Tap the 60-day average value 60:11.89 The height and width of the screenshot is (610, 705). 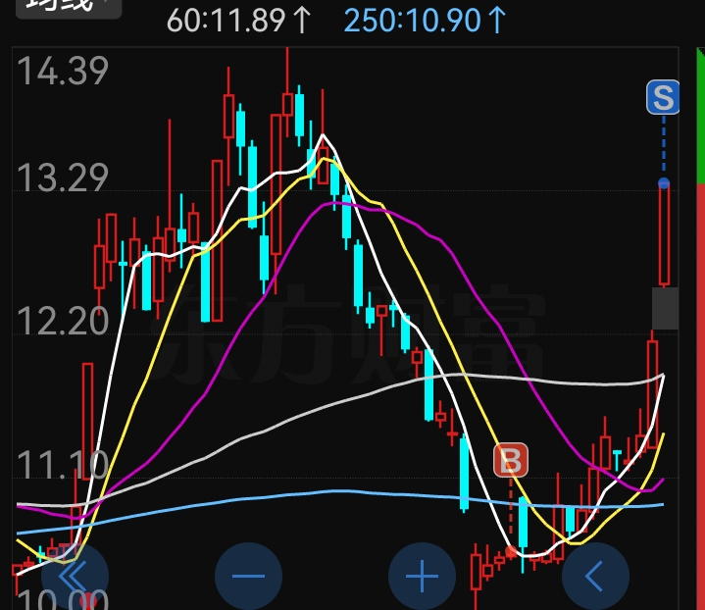(x=238, y=21)
